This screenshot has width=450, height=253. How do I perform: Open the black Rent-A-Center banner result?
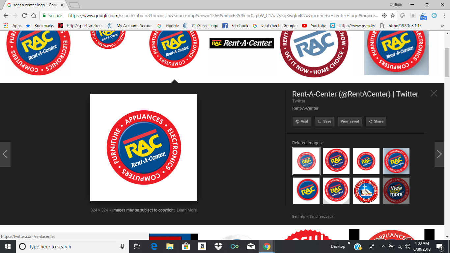241,43
